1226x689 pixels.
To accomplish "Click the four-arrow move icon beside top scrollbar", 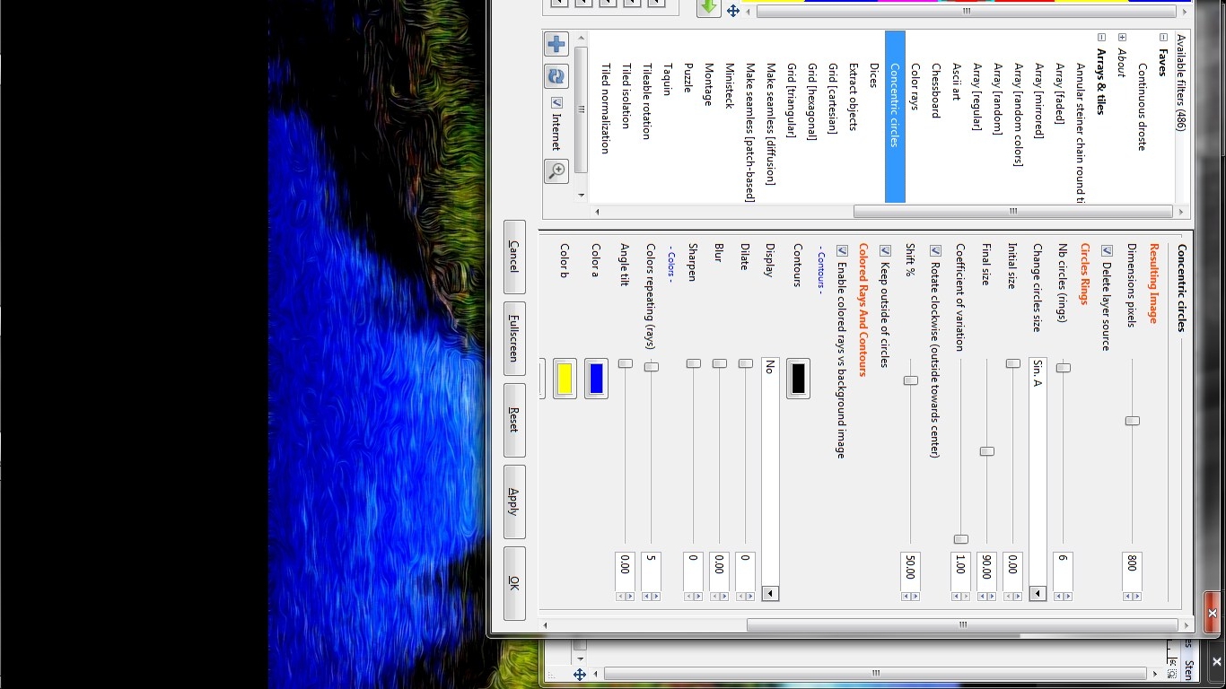I will 733,11.
